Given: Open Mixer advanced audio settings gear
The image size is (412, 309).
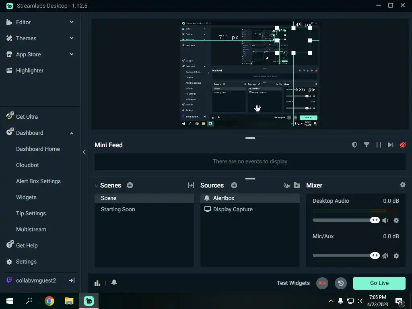Looking at the screenshot, I should coord(402,185).
